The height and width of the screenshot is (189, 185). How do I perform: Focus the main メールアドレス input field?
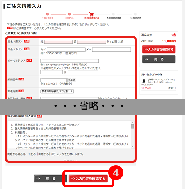click(x=70, y=61)
